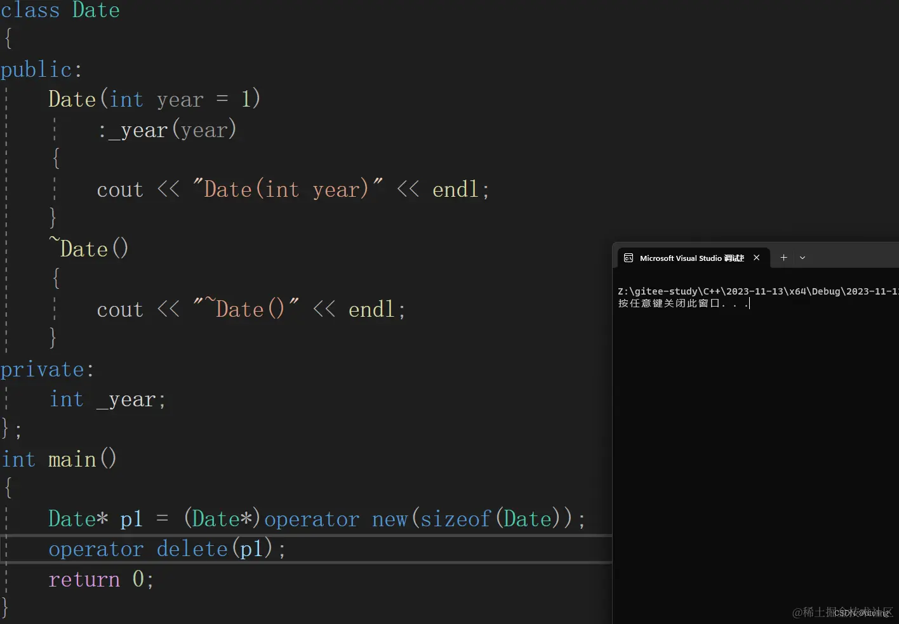
Task: Click the 'int main()' function header
Action: click(59, 459)
